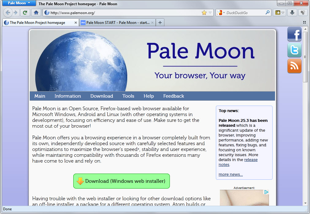Viewport: 310px width, 214px height.
Task: Open the Tools navigation item
Action: (x=128, y=96)
